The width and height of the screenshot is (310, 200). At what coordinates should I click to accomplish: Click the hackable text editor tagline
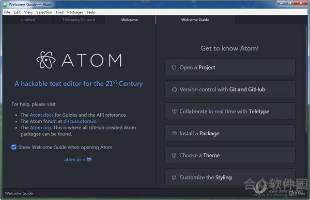pyautogui.click(x=79, y=83)
